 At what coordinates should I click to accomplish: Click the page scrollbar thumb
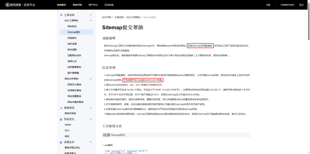click(308, 21)
